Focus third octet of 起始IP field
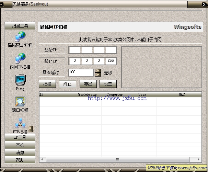Image resolution: width=208 pixels, height=172 pixels. tap(99, 50)
